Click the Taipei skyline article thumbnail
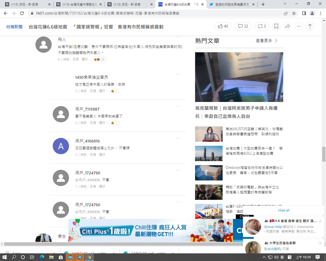Viewport: 326px width, 261px height. point(209,153)
